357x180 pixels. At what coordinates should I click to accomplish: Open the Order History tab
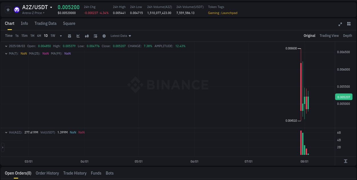[47, 173]
